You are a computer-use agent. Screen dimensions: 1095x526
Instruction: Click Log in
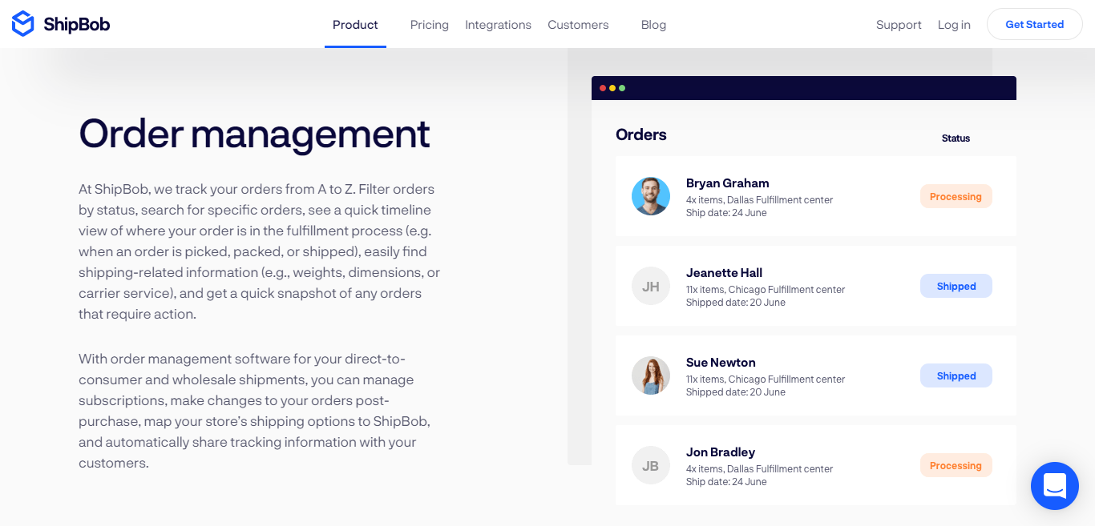954,25
